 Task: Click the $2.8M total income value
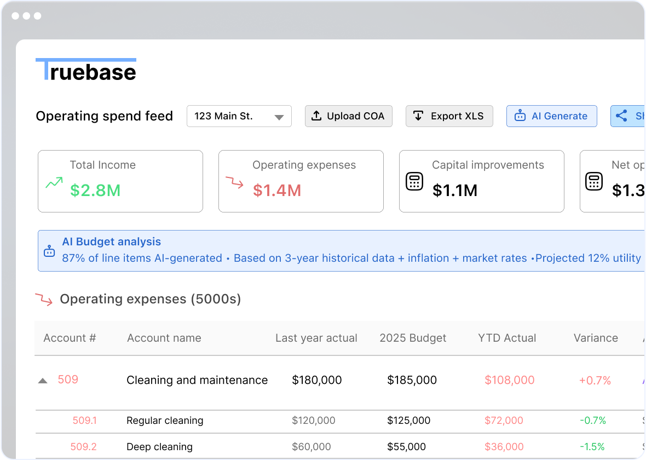click(x=95, y=191)
